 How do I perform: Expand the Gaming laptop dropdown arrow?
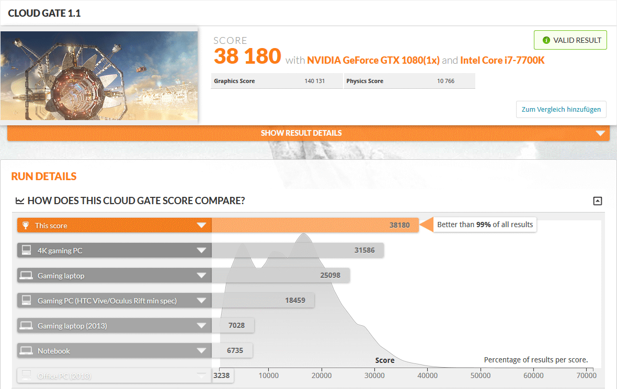[x=201, y=276]
